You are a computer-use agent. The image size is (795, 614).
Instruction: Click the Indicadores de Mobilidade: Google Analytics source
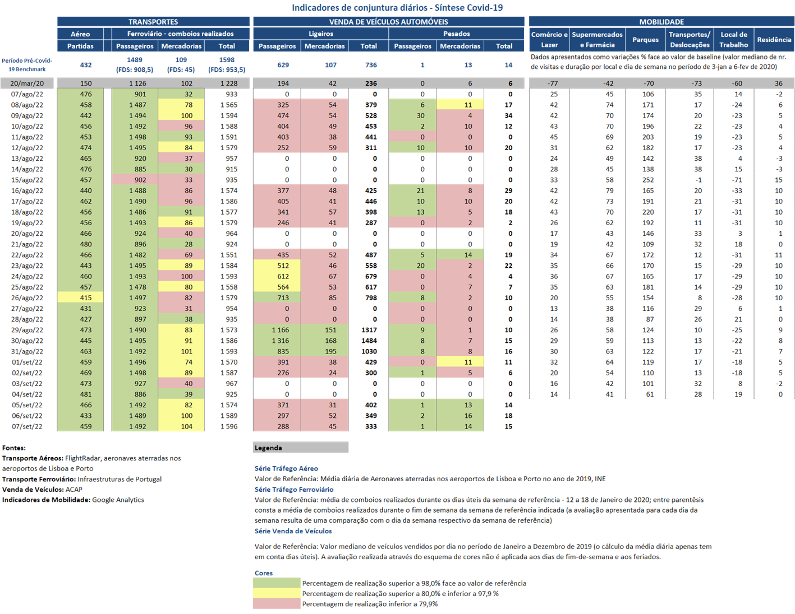[x=73, y=500]
